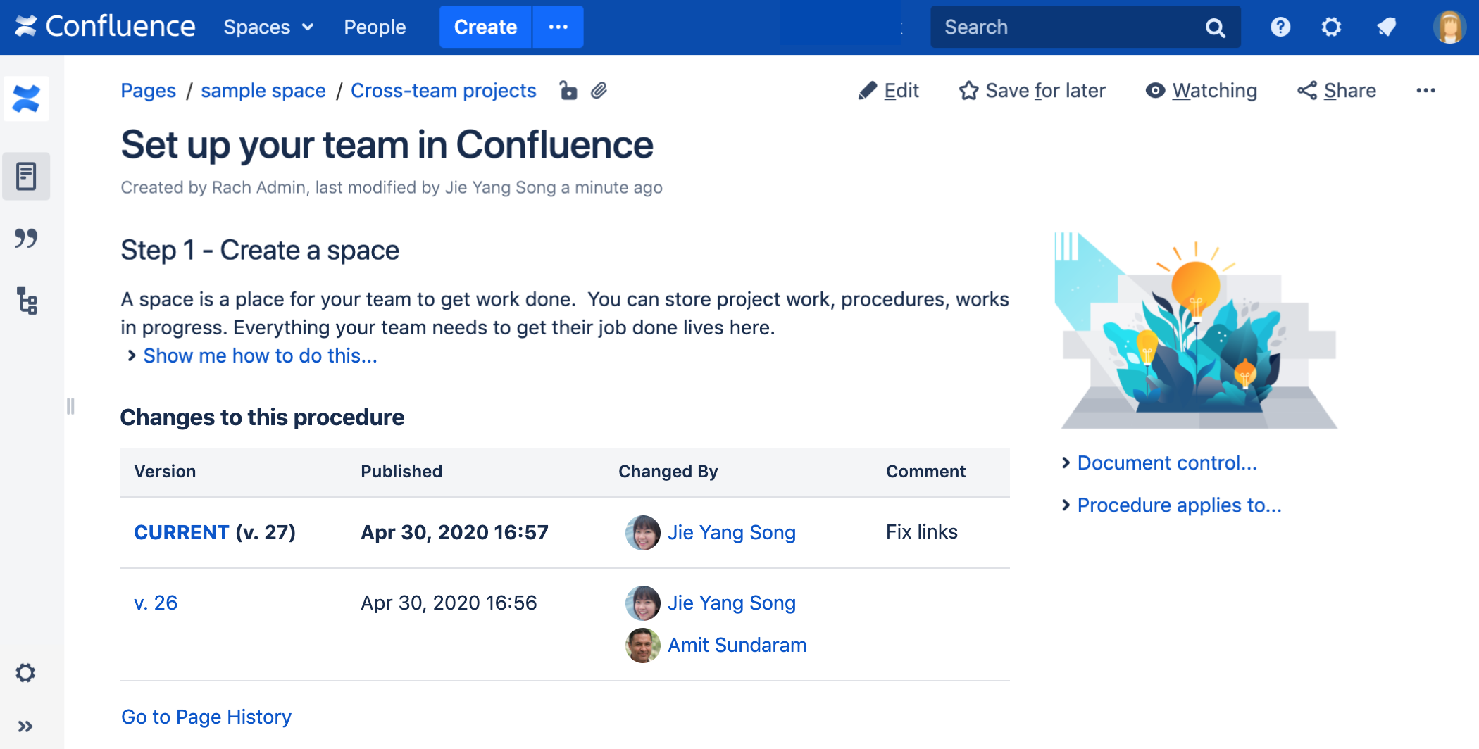Expand 'Show me how to do this...'
This screenshot has width=1479, height=749.
point(259,356)
